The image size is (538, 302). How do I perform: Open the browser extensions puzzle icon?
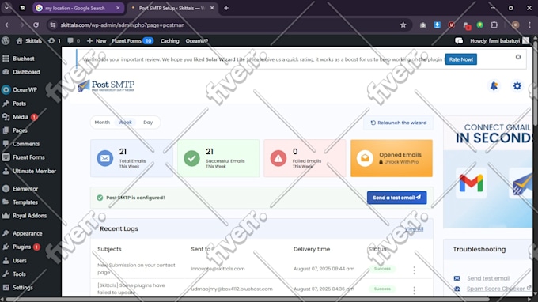tap(494, 25)
